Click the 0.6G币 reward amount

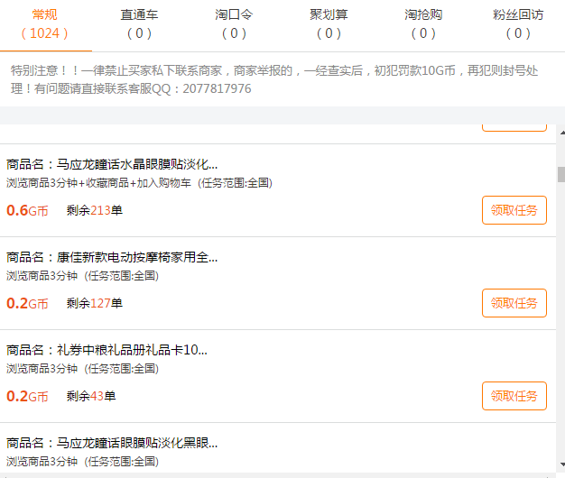pos(27,211)
